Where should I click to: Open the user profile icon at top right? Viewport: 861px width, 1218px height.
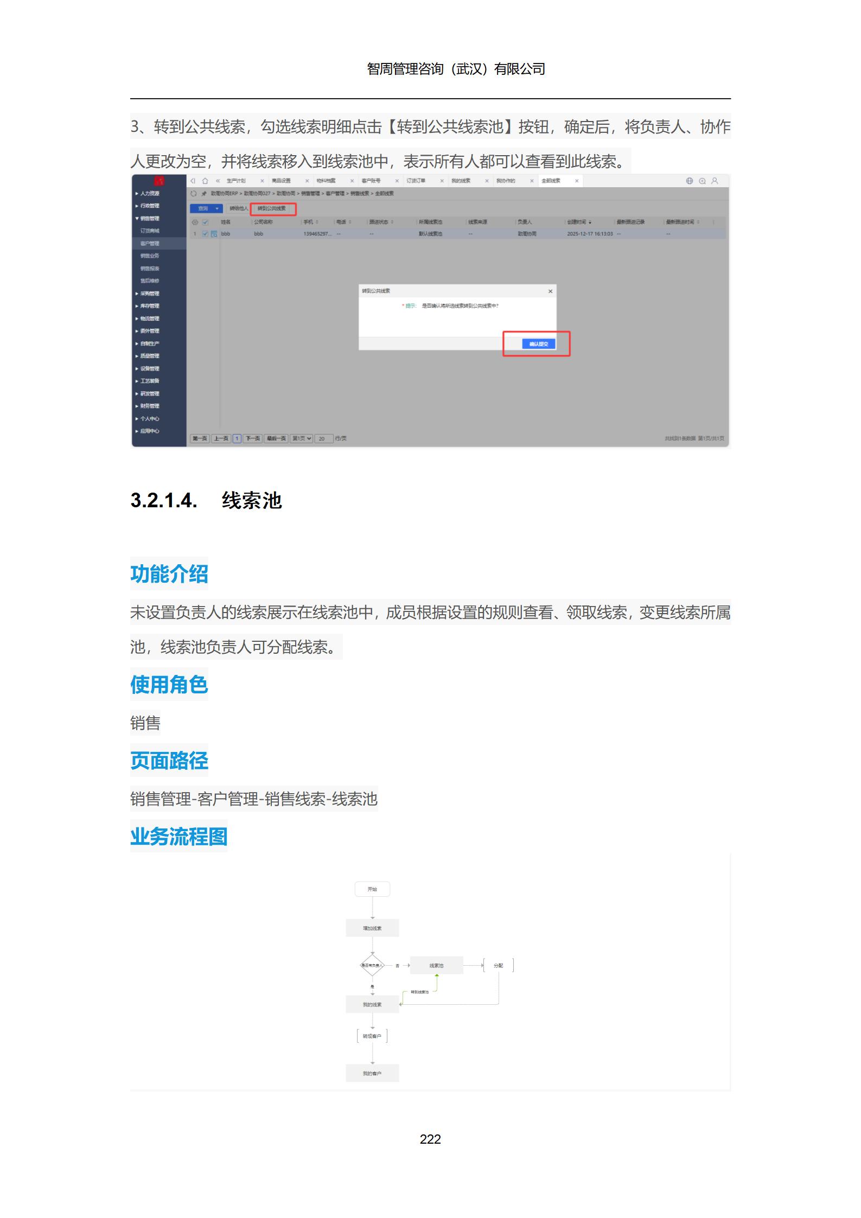[715, 181]
